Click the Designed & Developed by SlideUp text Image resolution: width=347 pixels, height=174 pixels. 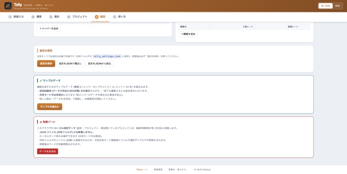(30, 8)
